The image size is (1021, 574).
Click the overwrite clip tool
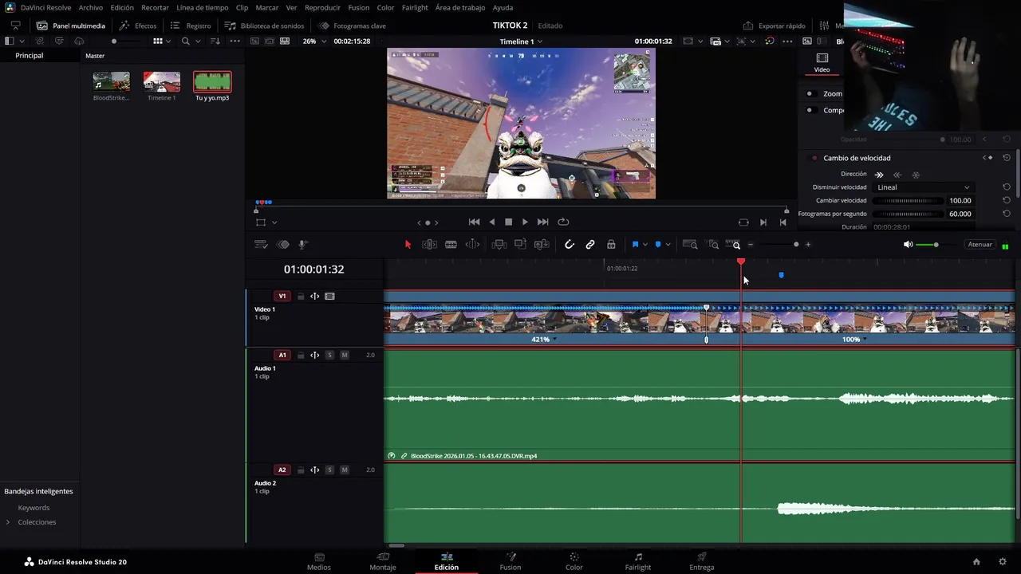(x=521, y=245)
